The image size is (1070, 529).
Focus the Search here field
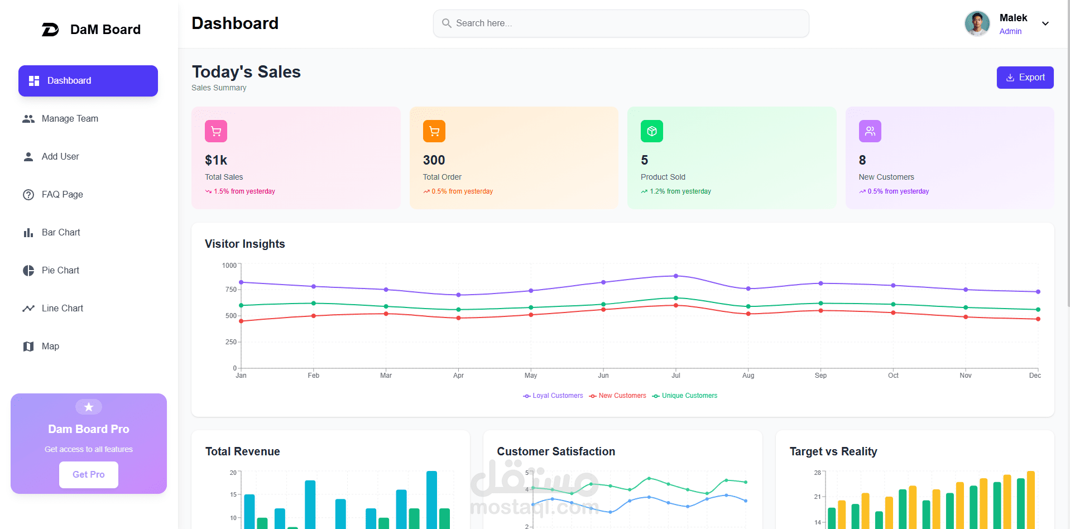(x=621, y=23)
